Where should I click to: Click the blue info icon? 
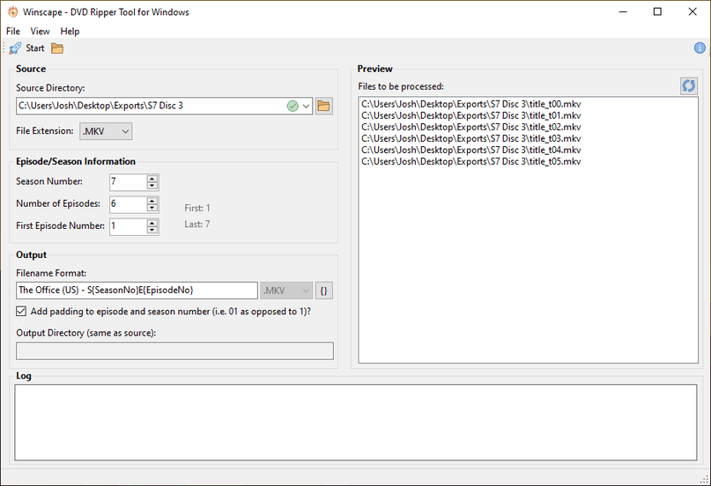coord(700,48)
